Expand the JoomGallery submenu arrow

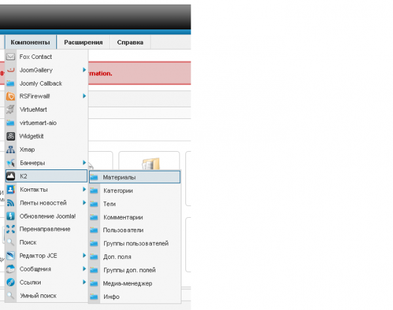pos(84,70)
